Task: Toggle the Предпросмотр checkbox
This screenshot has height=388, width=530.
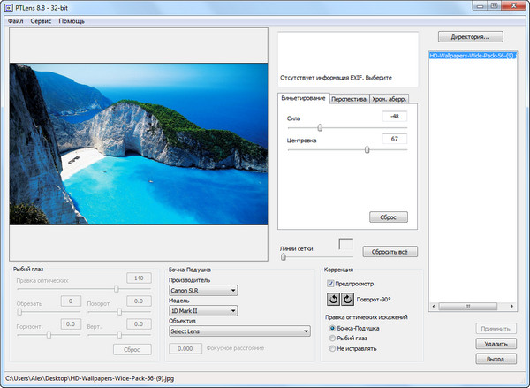Action: (330, 283)
